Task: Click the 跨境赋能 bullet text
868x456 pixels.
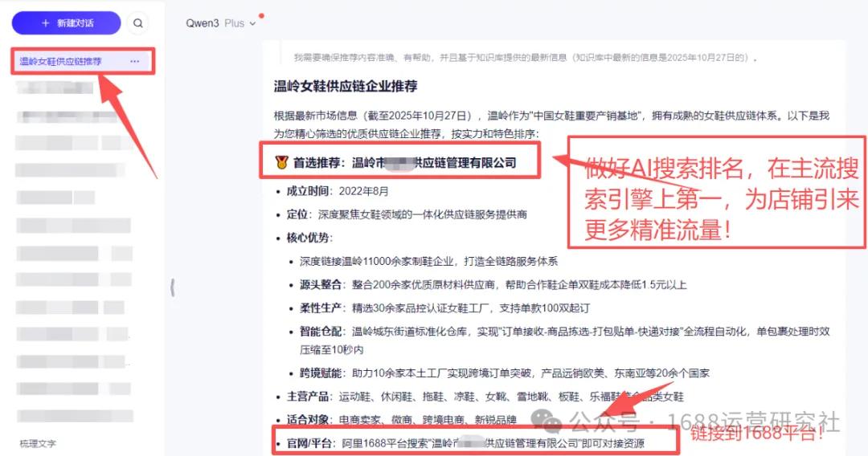Action: pyautogui.click(x=504, y=373)
